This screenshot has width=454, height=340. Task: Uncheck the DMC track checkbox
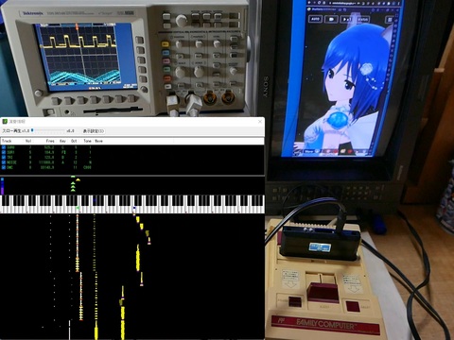tap(4, 167)
